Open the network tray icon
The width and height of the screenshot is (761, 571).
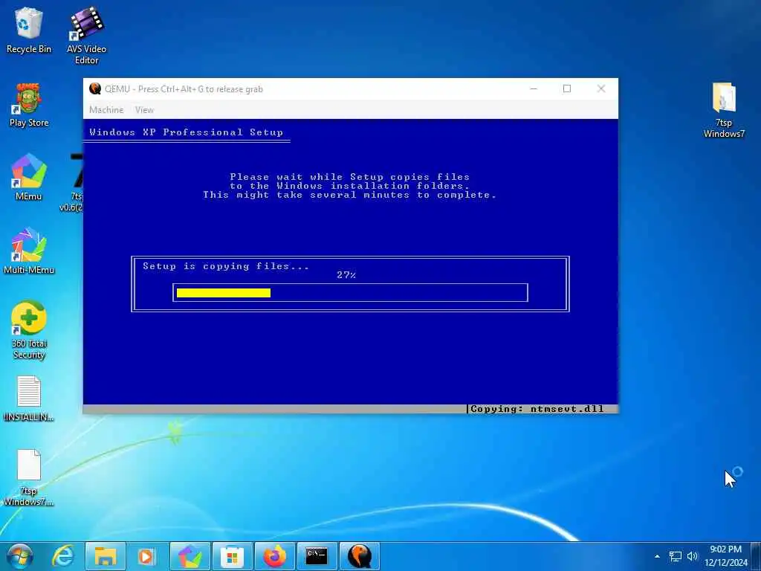coord(675,556)
